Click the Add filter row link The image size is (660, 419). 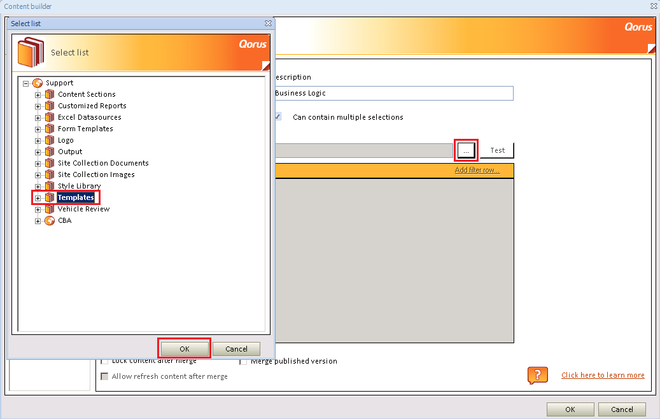[477, 170]
